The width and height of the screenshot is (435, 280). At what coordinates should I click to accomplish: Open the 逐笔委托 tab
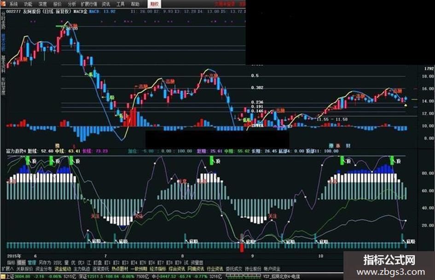click(x=101, y=269)
